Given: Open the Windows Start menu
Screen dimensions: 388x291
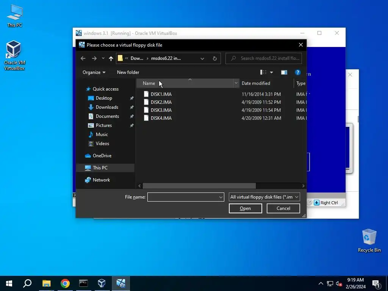Looking at the screenshot, I should (x=9, y=283).
